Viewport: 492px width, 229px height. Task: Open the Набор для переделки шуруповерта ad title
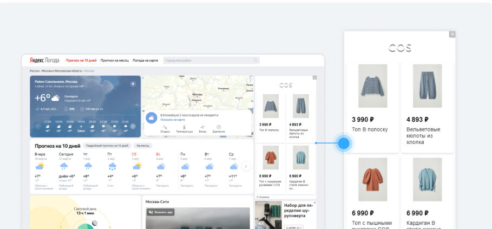coord(298,210)
